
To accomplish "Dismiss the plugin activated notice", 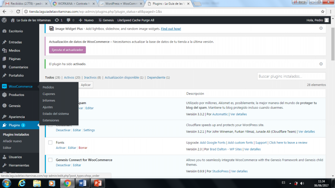I will pyautogui.click(x=321, y=64).
